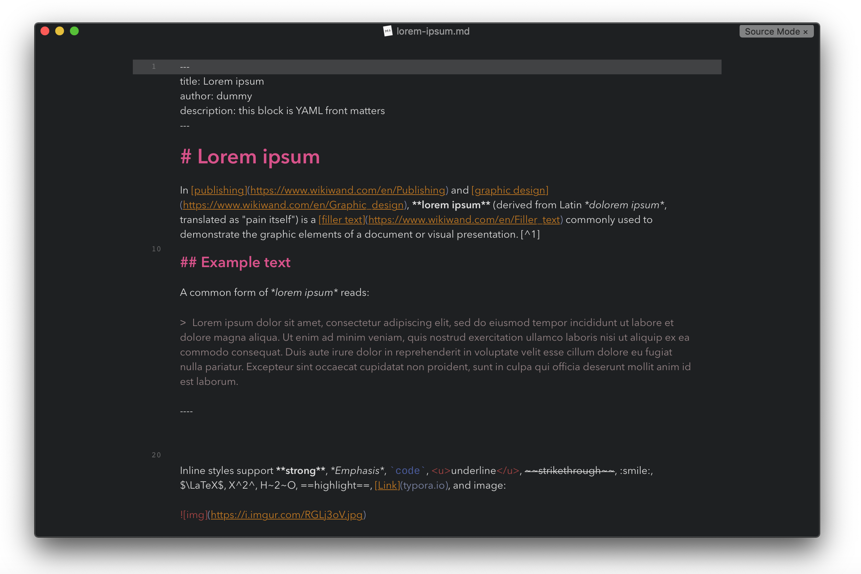The width and height of the screenshot is (861, 574).
Task: Click the Markdown file icon in titlebar
Action: pyautogui.click(x=385, y=31)
